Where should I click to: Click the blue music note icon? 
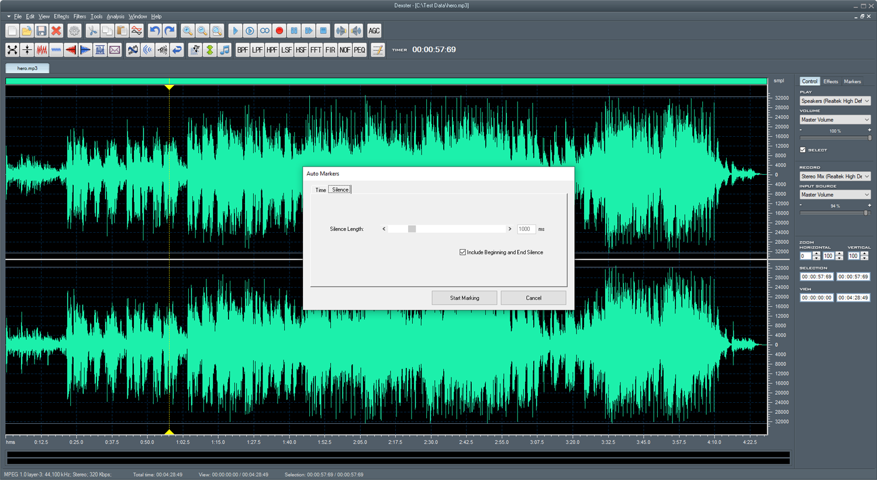pos(225,50)
